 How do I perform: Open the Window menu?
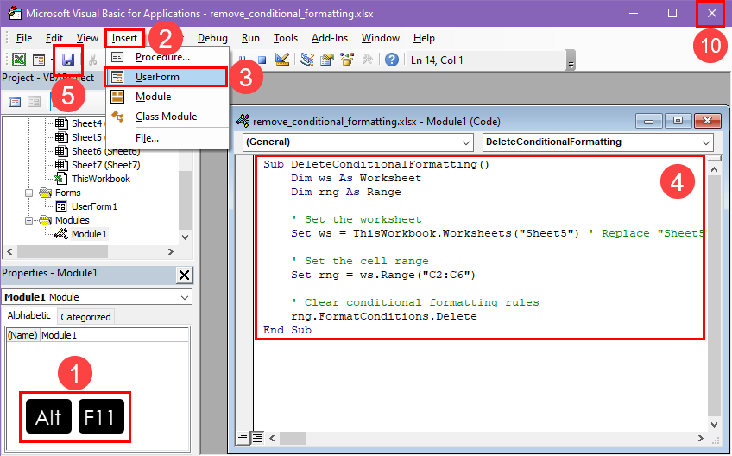[x=381, y=38]
